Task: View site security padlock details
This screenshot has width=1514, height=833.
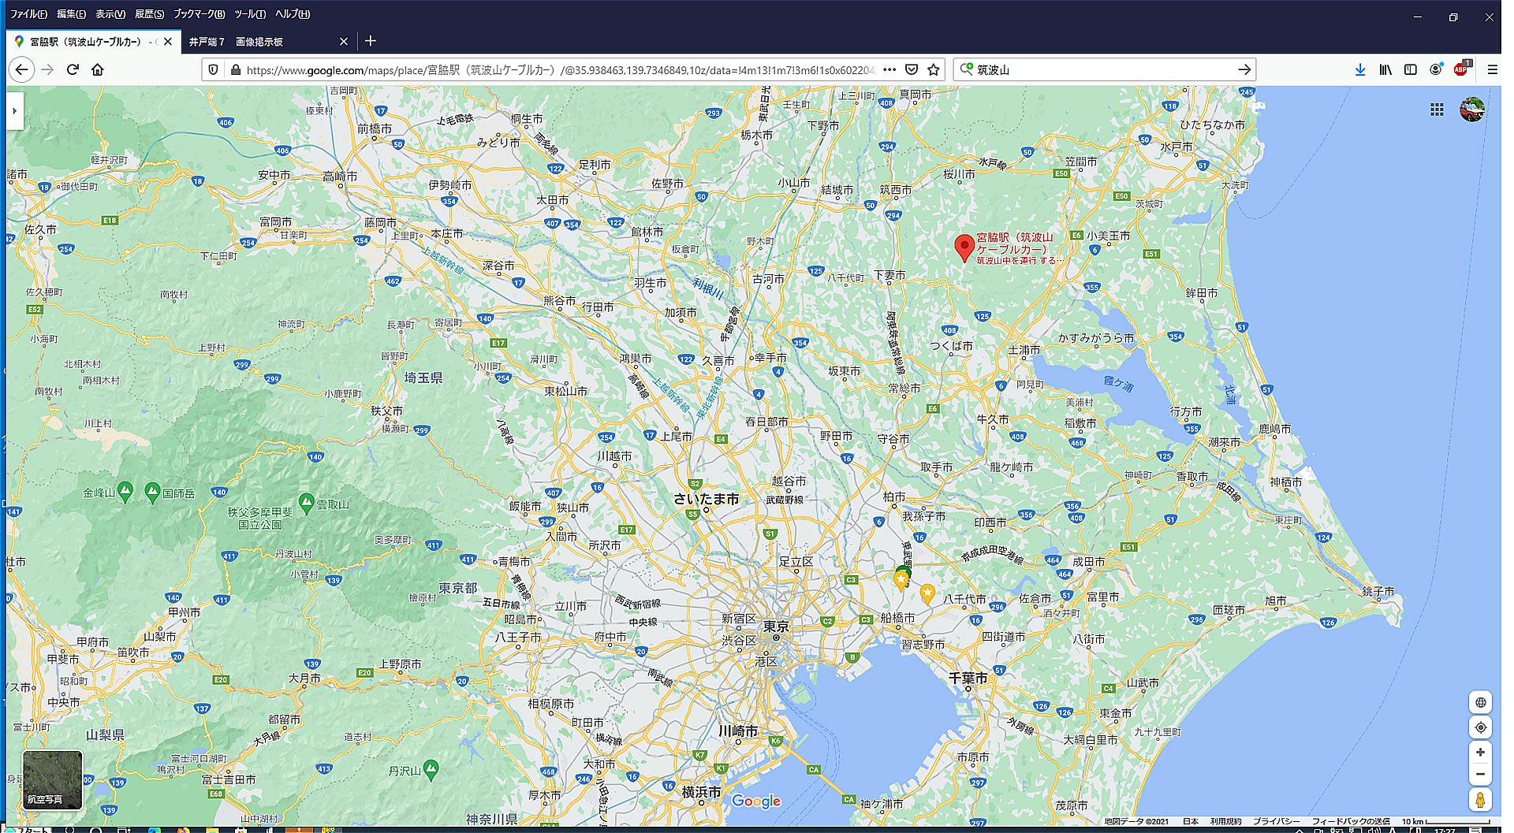Action: click(235, 69)
